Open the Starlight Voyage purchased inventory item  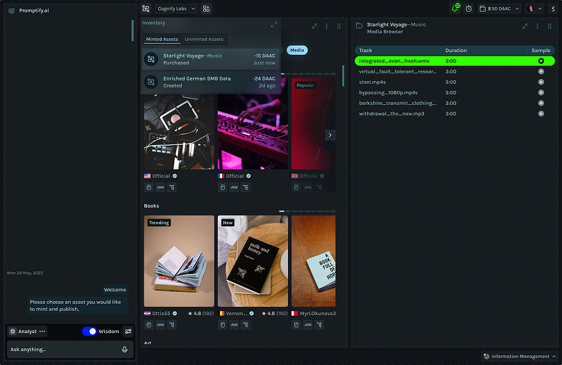pyautogui.click(x=211, y=59)
